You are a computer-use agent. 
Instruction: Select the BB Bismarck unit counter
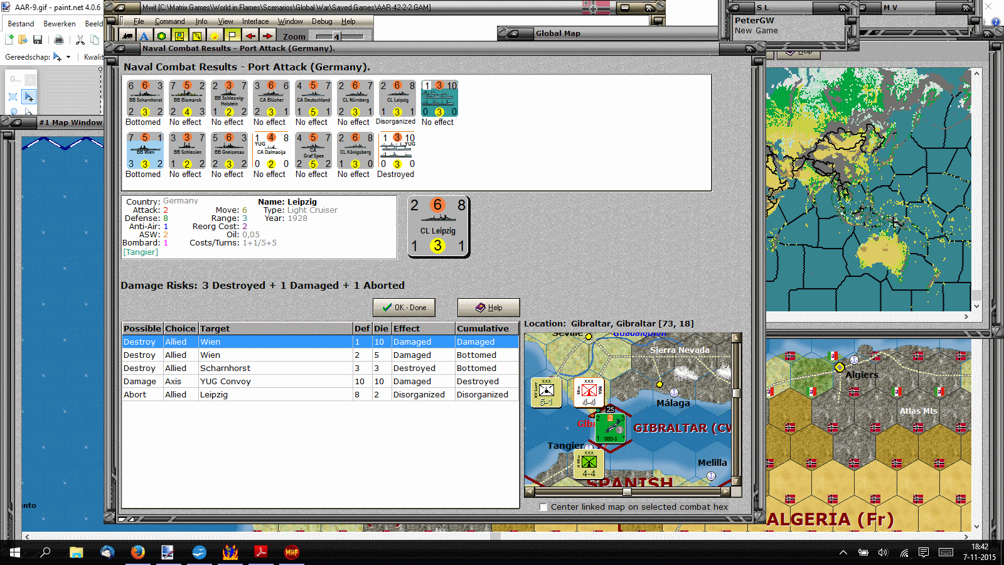click(x=187, y=99)
